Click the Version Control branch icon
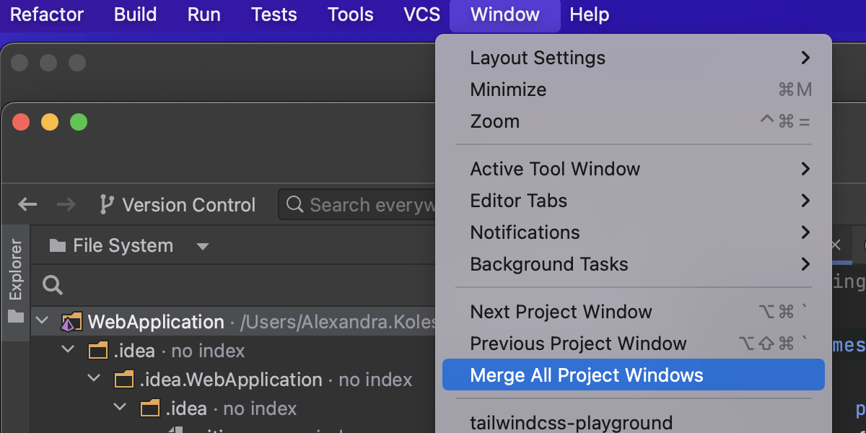 107,205
